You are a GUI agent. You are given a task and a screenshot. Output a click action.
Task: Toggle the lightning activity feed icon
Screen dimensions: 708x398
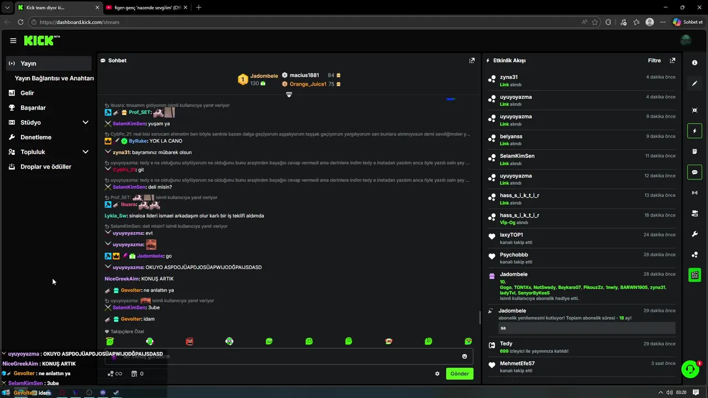click(x=695, y=131)
